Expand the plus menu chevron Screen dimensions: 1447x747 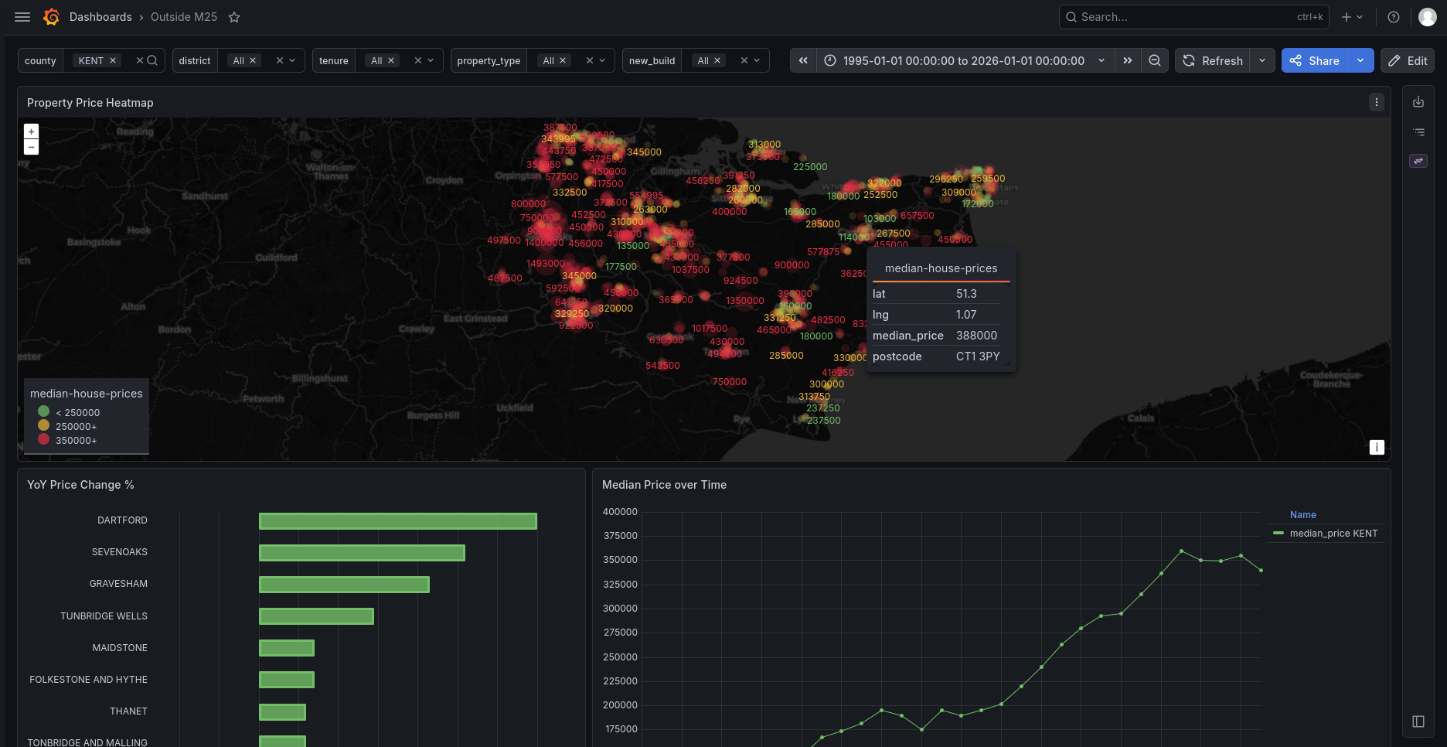[x=1360, y=17]
